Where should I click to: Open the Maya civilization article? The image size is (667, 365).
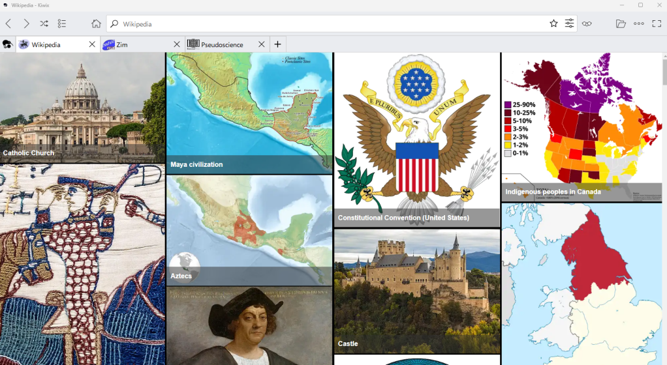coord(249,113)
